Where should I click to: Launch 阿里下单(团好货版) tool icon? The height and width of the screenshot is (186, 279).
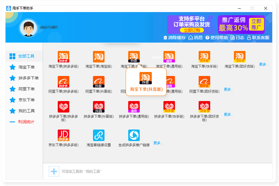tap(204, 82)
